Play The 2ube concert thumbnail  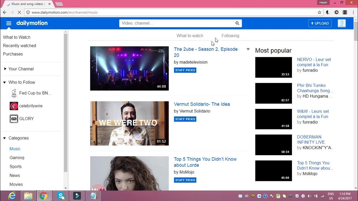pos(129,68)
